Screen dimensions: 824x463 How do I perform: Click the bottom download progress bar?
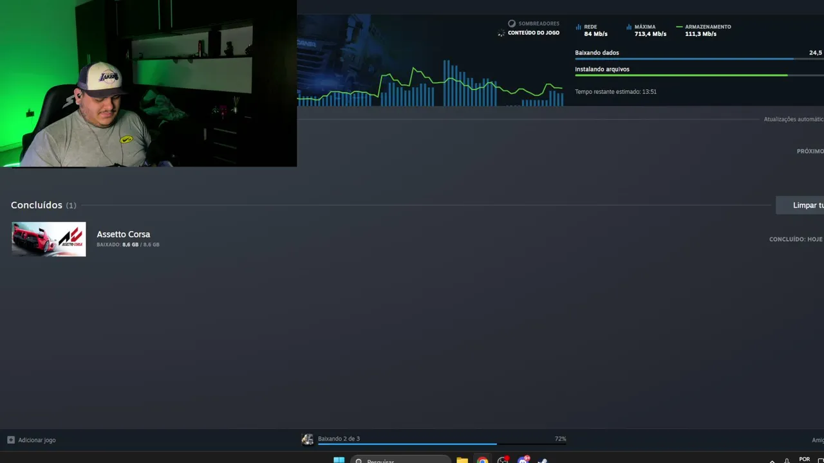click(x=442, y=444)
